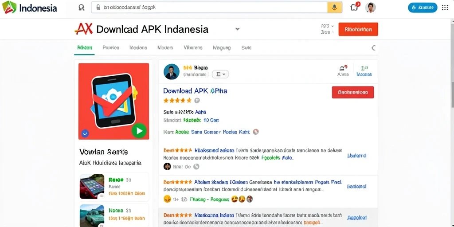
Task: Click the Vowlan Samda heading in the sidebar
Action: tap(104, 152)
